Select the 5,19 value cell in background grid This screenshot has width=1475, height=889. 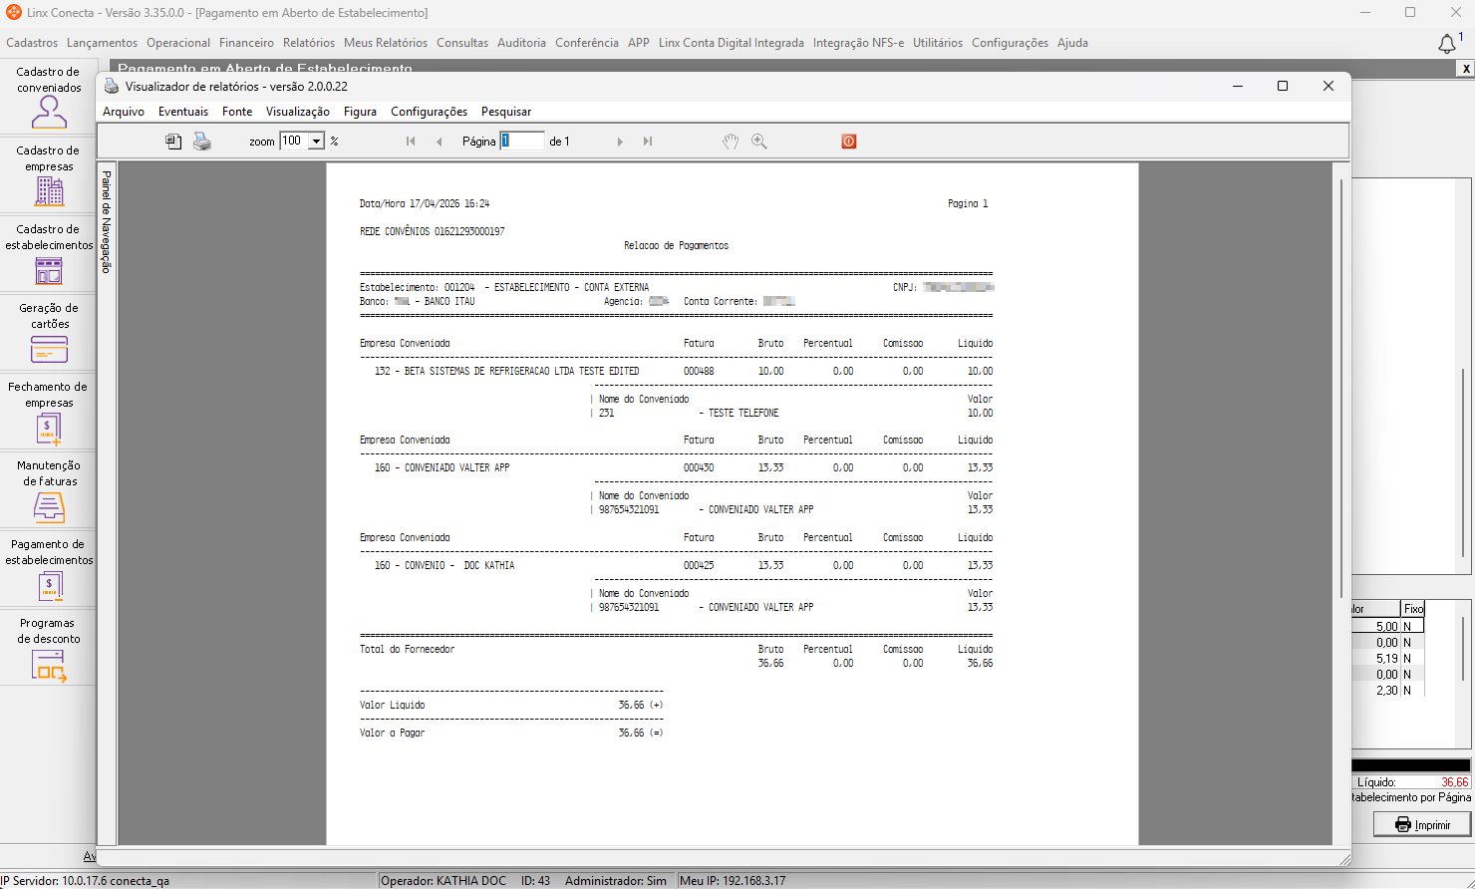(1375, 659)
